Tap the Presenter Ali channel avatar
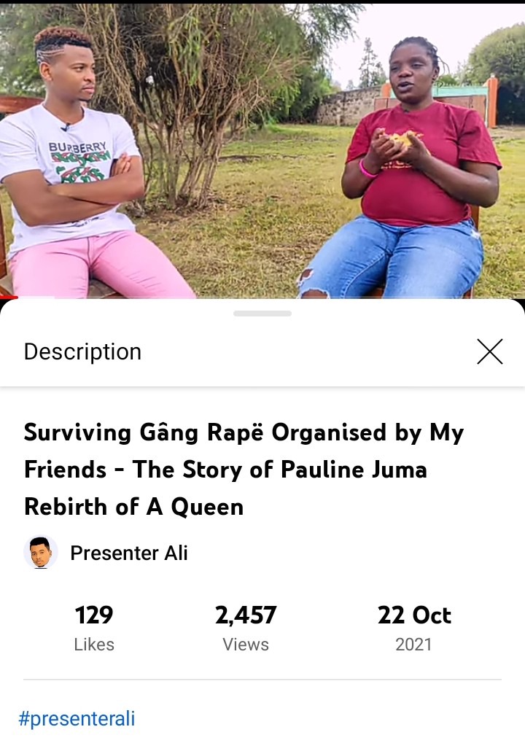 (x=41, y=553)
